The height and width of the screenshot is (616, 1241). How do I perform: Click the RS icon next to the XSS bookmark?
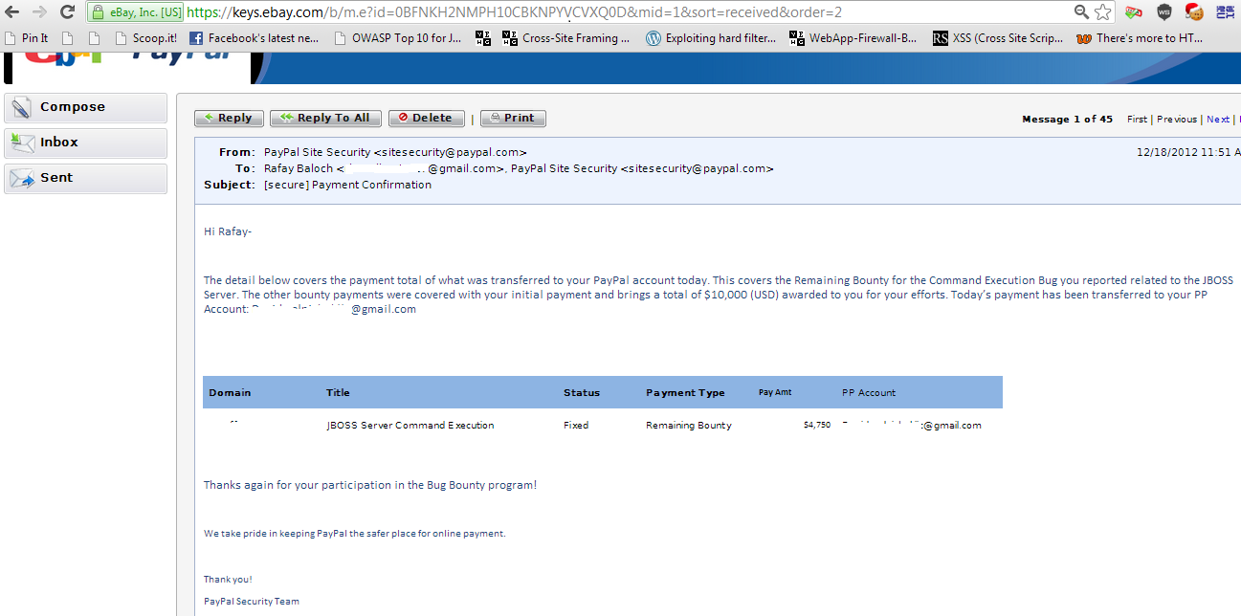[x=941, y=38]
